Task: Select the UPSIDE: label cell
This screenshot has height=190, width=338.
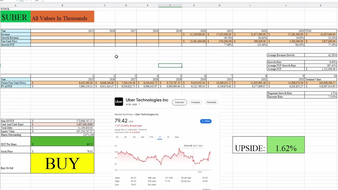Action: point(250,145)
